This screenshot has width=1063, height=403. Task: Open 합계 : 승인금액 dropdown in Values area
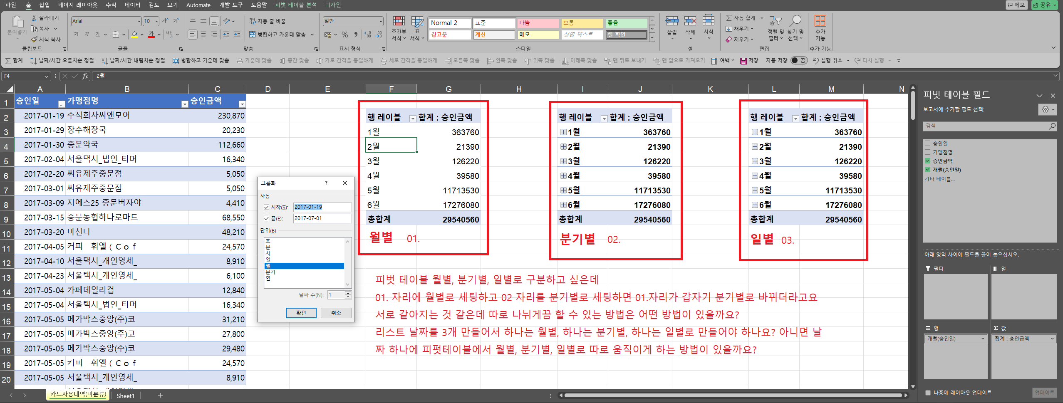click(x=1052, y=339)
